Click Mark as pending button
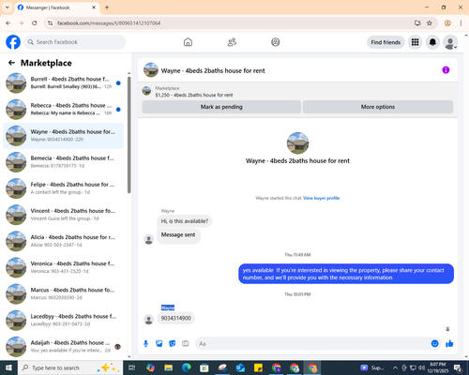This screenshot has height=375, width=469. click(x=221, y=107)
